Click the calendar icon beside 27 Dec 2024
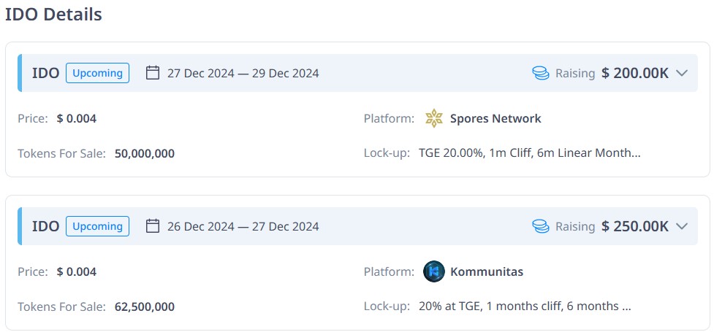The height and width of the screenshot is (332, 714). [x=153, y=73]
